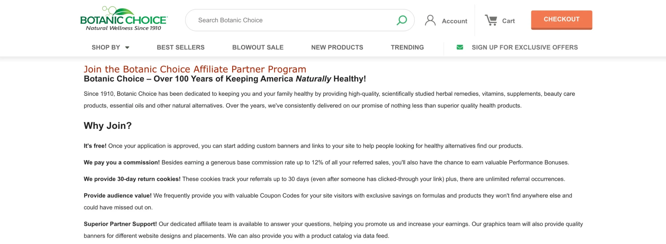The image size is (666, 244).
Task: Click the Botanic Choice logo
Action: 124,19
